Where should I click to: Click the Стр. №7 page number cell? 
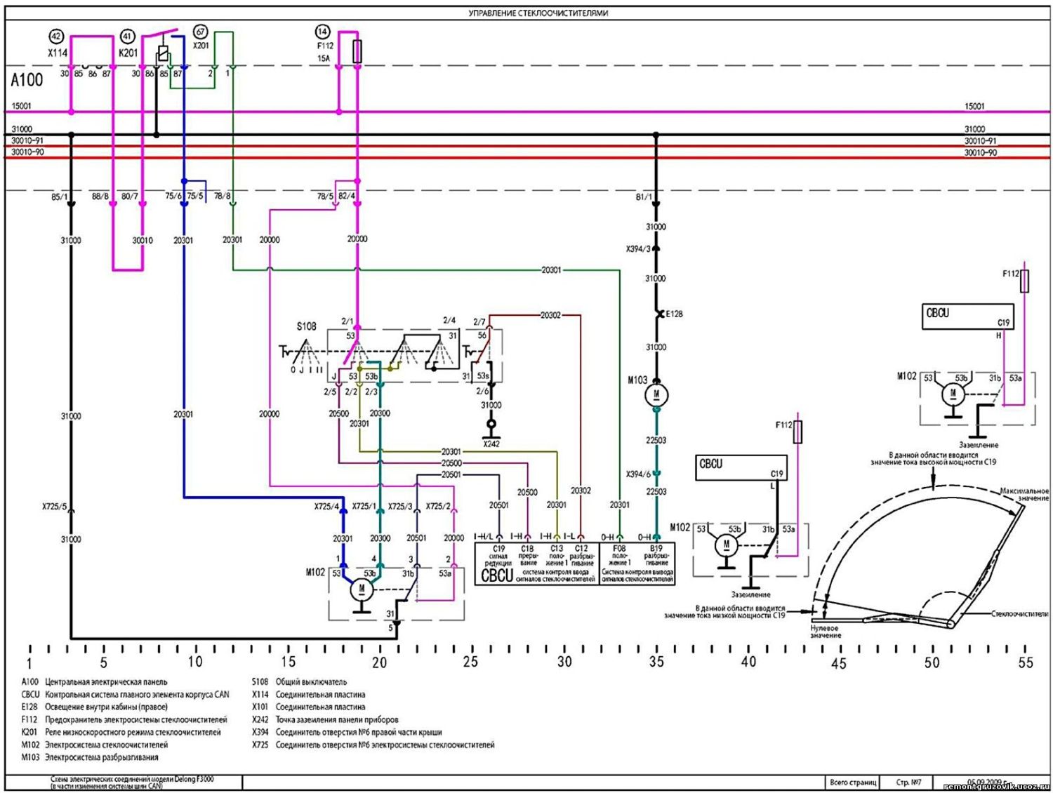pyautogui.click(x=909, y=782)
